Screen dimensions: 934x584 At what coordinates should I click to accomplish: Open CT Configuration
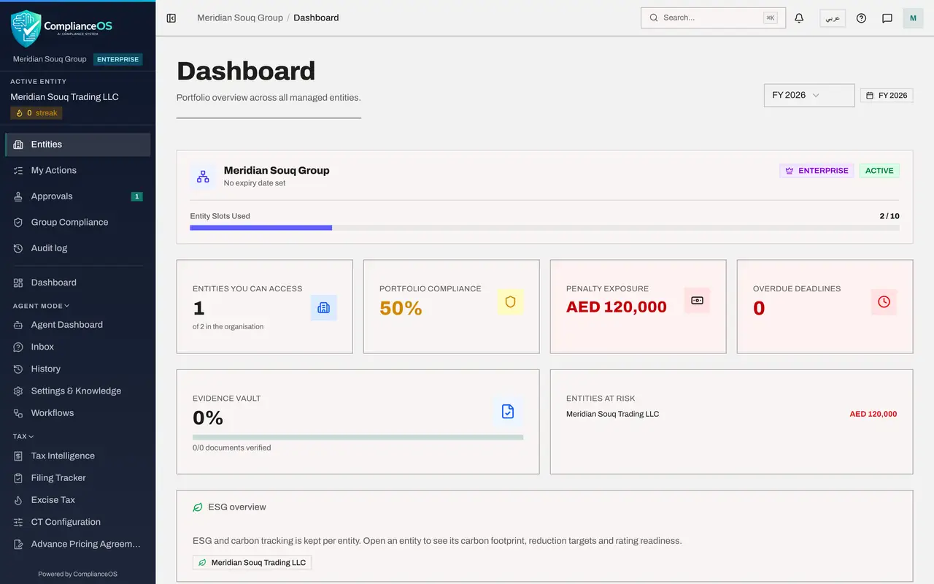point(78,522)
